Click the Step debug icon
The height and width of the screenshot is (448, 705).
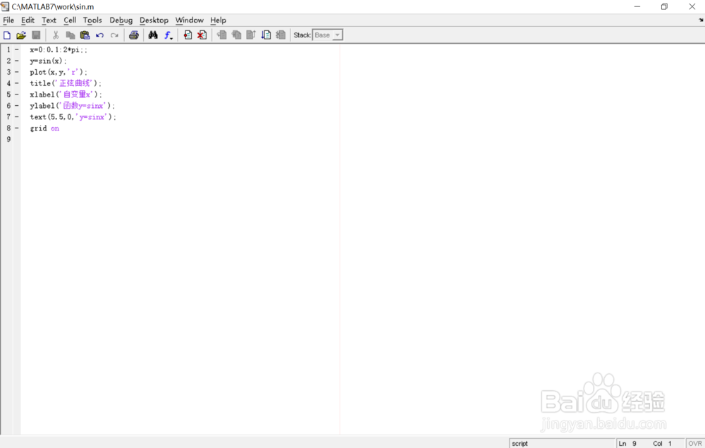[221, 35]
